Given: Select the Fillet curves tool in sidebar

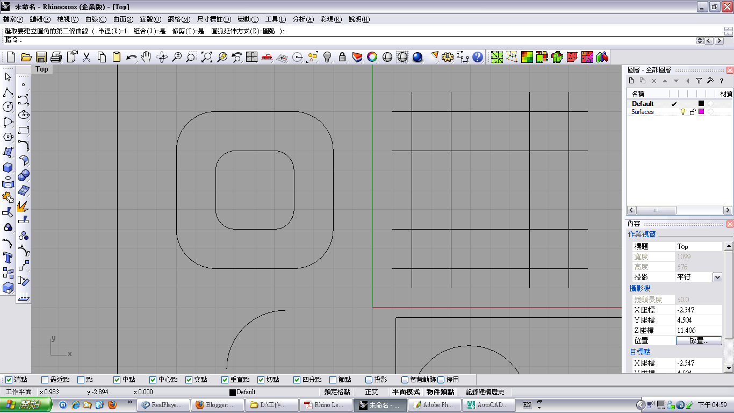Looking at the screenshot, I should 23,146.
